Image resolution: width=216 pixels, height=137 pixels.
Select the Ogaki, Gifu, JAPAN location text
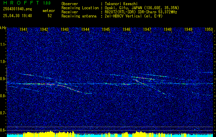142,8
